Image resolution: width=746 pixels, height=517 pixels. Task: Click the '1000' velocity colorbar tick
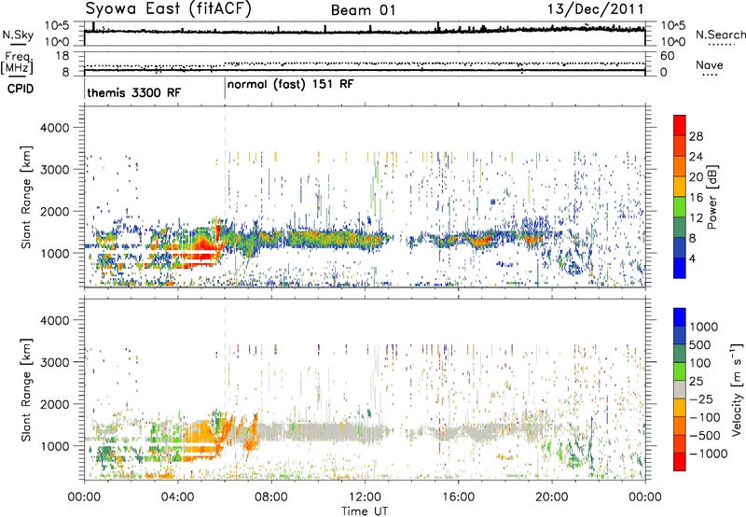pyautogui.click(x=704, y=327)
